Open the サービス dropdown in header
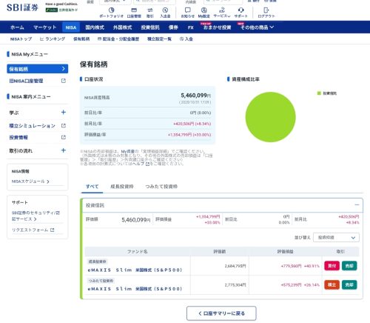The image size is (370, 323). point(222,13)
